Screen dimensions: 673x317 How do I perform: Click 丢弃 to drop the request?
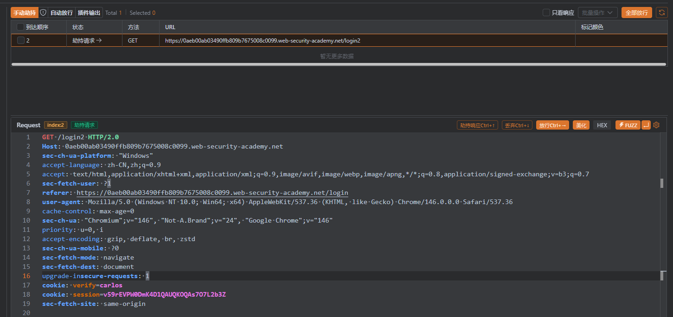click(517, 125)
